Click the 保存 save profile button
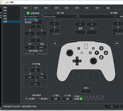Viewport: 123px width, 111px height. 120,16
